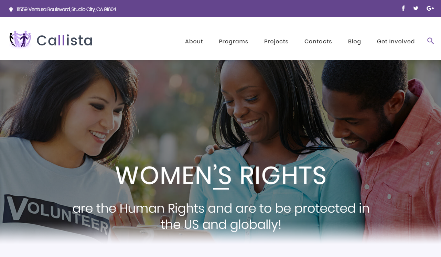Image resolution: width=441 pixels, height=257 pixels.
Task: Click the location pin icon
Action: [x=11, y=10]
